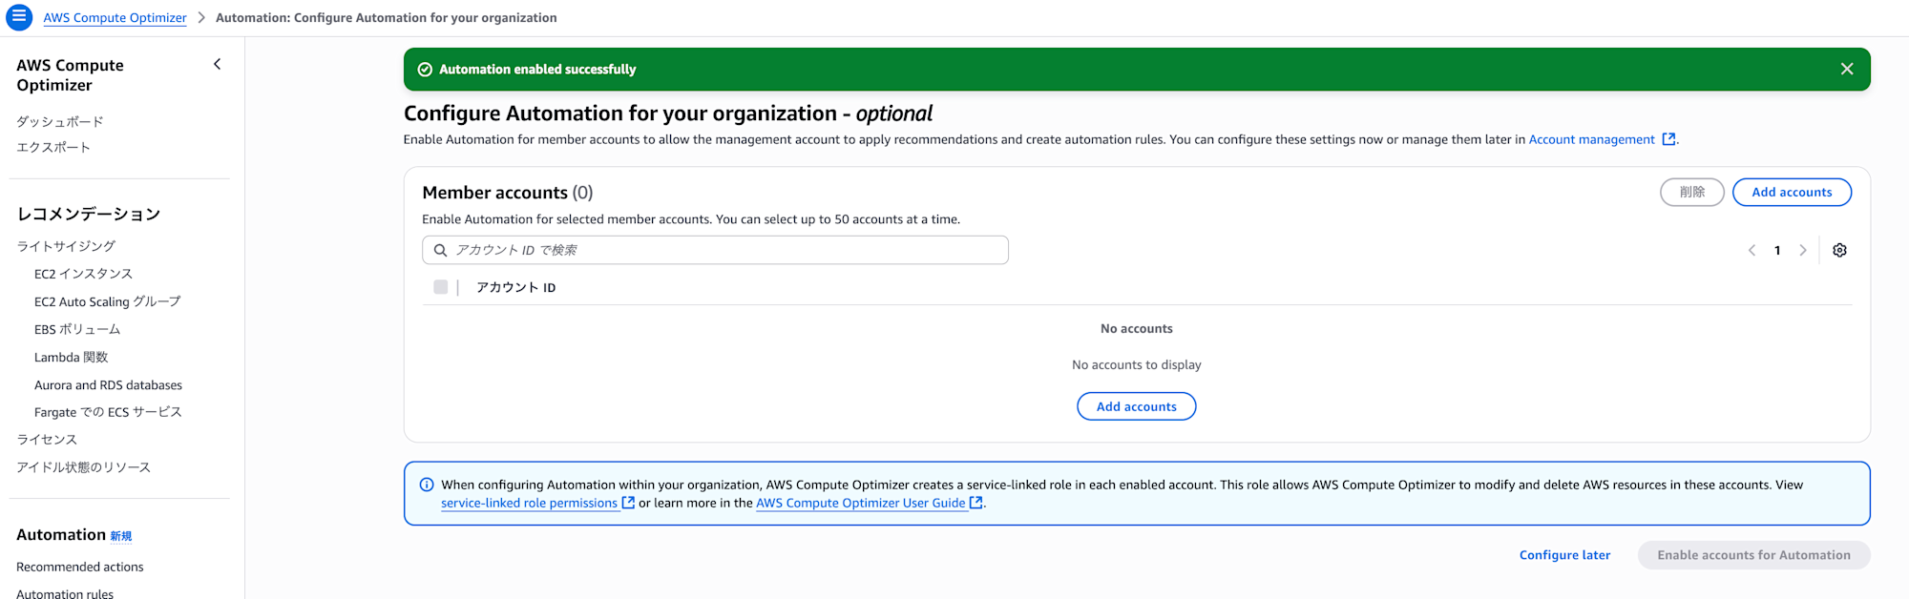The width and height of the screenshot is (1909, 599).
Task: Toggle the select-all accounts checkbox
Action: click(440, 287)
